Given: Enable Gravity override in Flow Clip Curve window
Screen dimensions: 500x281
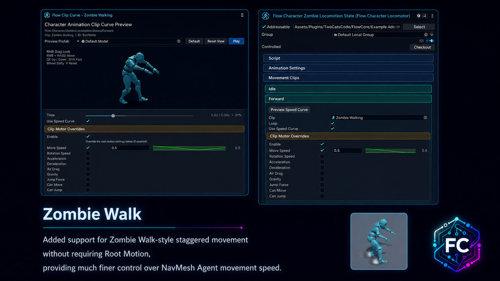Looking at the screenshot, I should coord(88,174).
